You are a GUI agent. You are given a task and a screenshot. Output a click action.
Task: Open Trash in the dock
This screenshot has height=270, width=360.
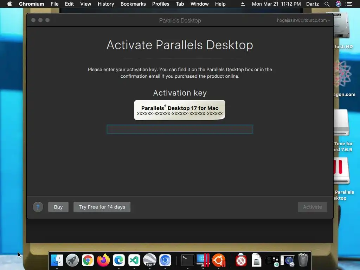pos(303,260)
